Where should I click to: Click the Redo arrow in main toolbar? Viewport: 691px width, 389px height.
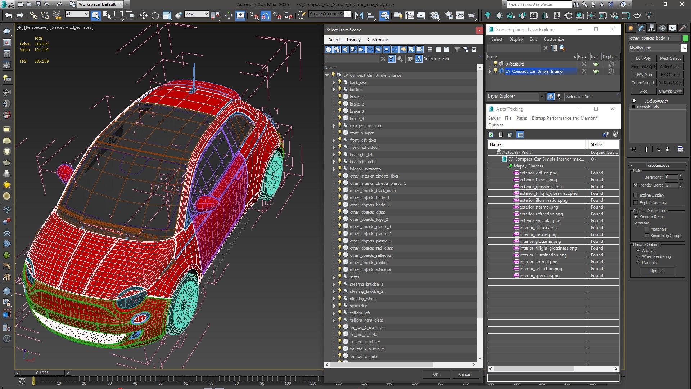[x=20, y=15]
